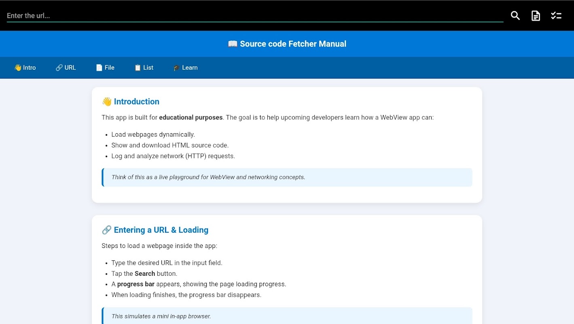Viewport: 574px width, 324px height.
Task: Click 'Log and analyze network (HTTP) requests.' bullet
Action: (x=173, y=156)
